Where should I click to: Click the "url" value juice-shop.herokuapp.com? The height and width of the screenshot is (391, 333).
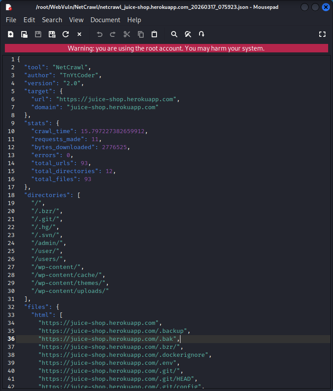[116, 99]
